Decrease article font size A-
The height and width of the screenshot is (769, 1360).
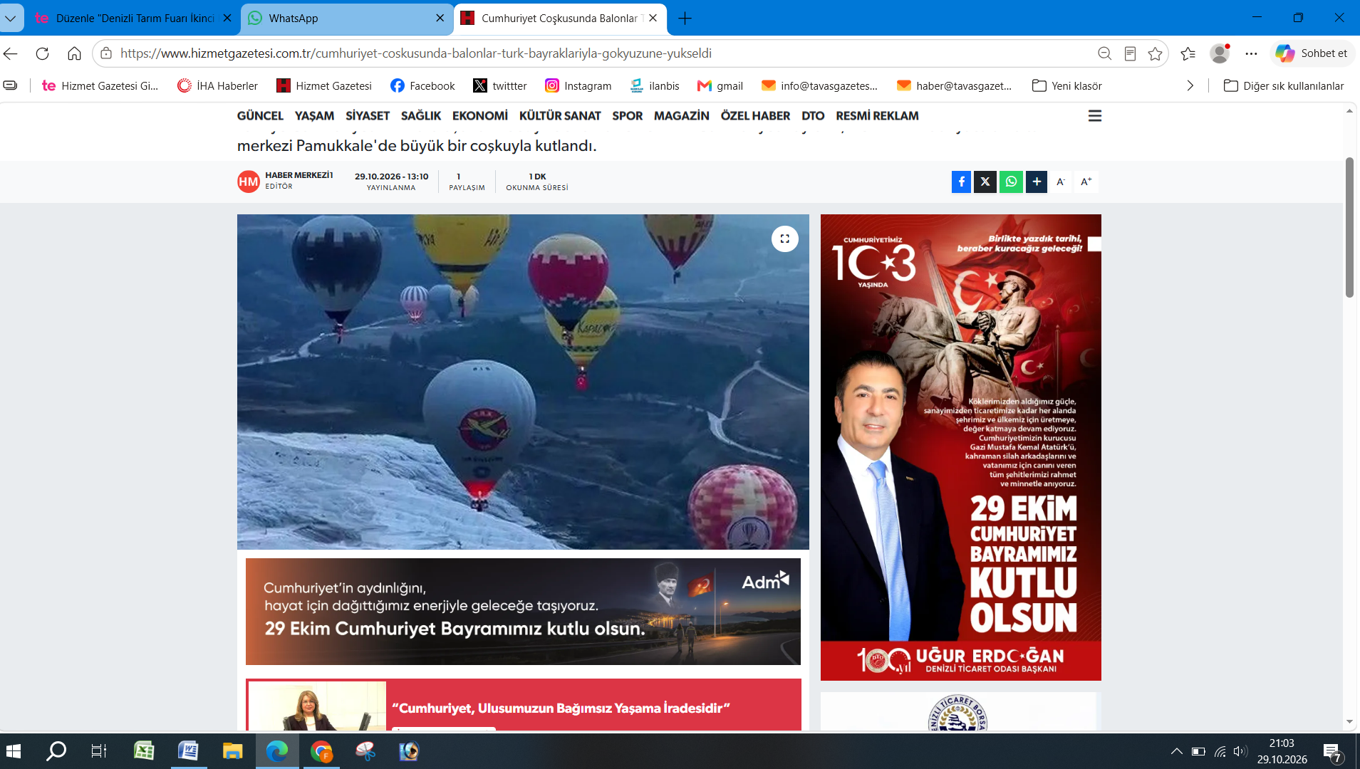coord(1061,182)
